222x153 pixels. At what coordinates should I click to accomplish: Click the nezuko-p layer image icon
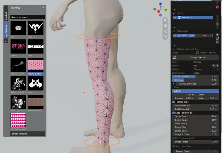179,18
